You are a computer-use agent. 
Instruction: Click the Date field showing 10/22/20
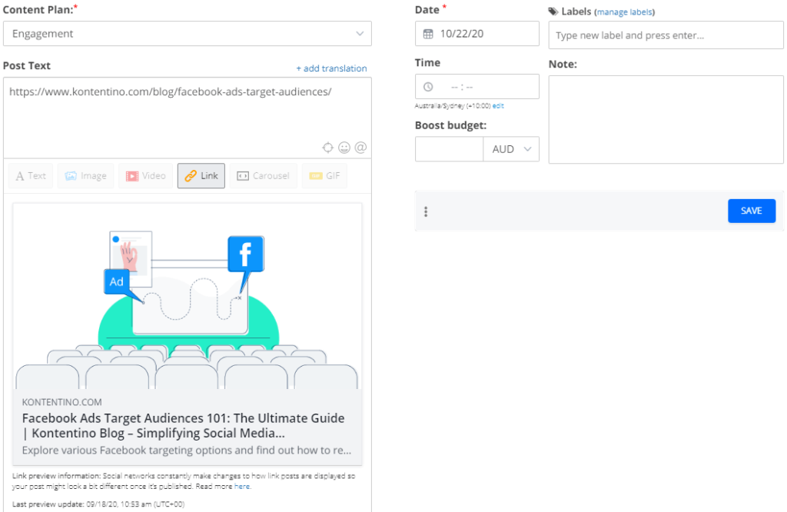tap(477, 34)
